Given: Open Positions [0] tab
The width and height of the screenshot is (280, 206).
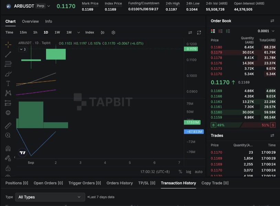Looking at the screenshot, I should click(17, 183).
